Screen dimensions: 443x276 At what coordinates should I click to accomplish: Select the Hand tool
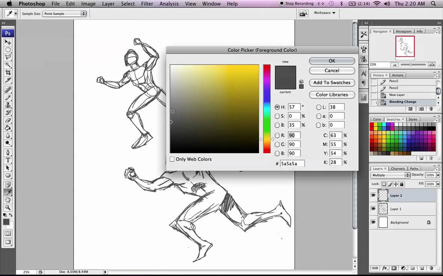coord(8,200)
